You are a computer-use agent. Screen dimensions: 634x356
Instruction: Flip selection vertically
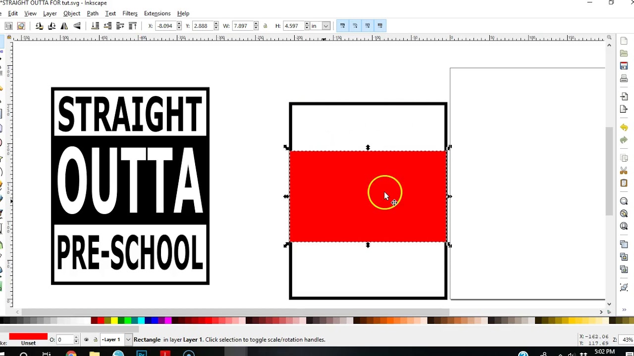pyautogui.click(x=77, y=26)
